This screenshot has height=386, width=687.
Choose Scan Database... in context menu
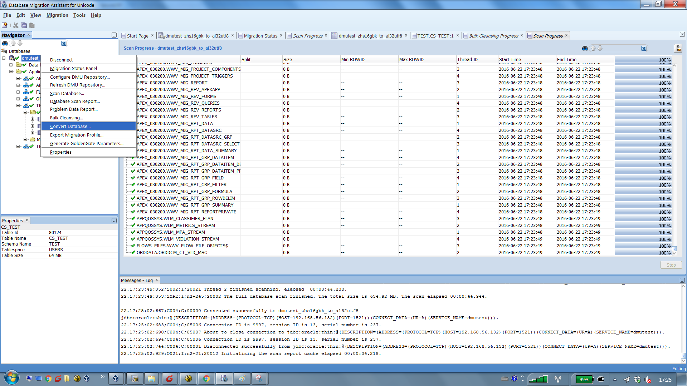[88, 93]
